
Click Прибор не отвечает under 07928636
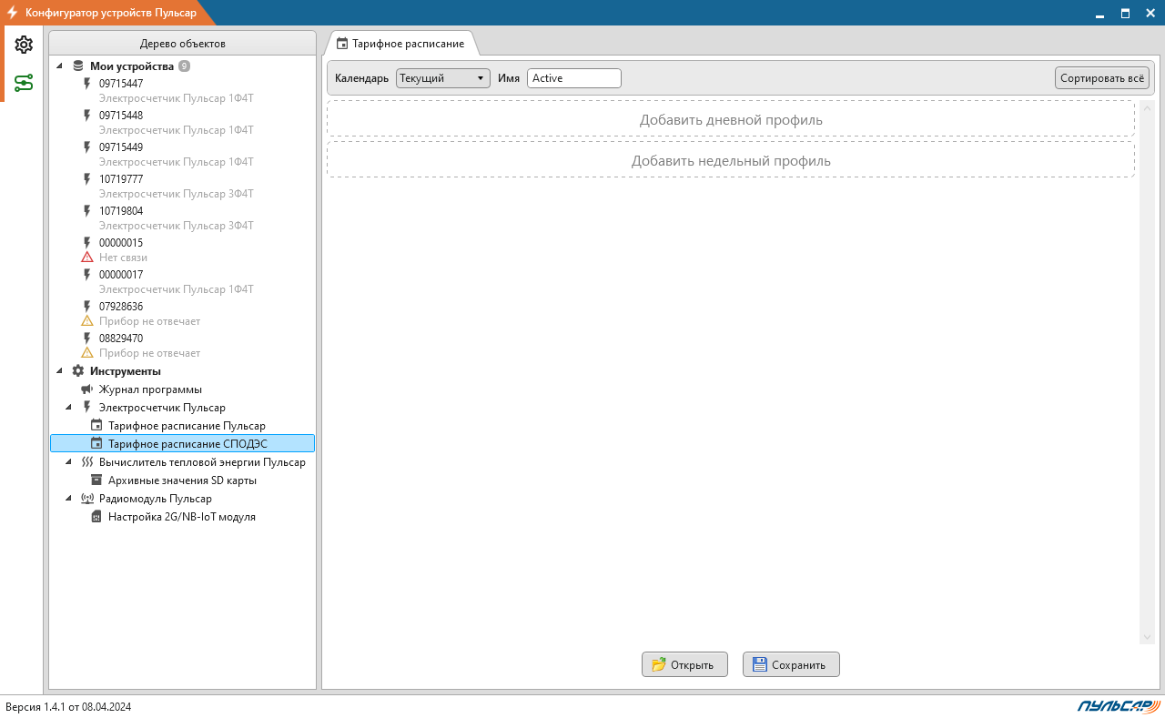click(149, 321)
